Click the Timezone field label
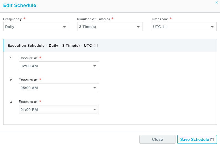The height and width of the screenshot is (146, 220). pyautogui.click(x=159, y=19)
